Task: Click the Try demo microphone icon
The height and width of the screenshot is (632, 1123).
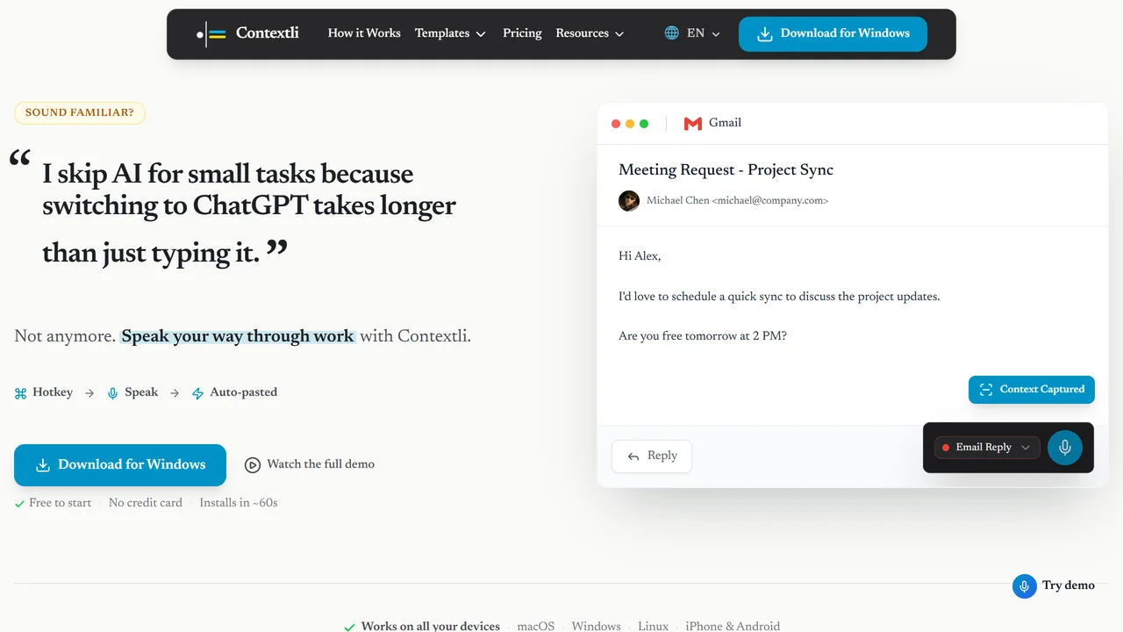Action: pos(1025,586)
